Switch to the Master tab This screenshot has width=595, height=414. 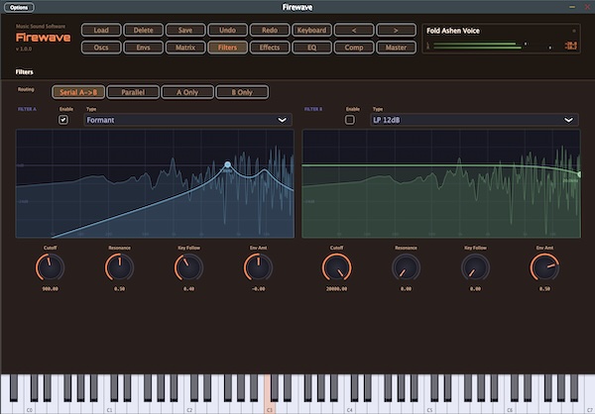pos(396,48)
